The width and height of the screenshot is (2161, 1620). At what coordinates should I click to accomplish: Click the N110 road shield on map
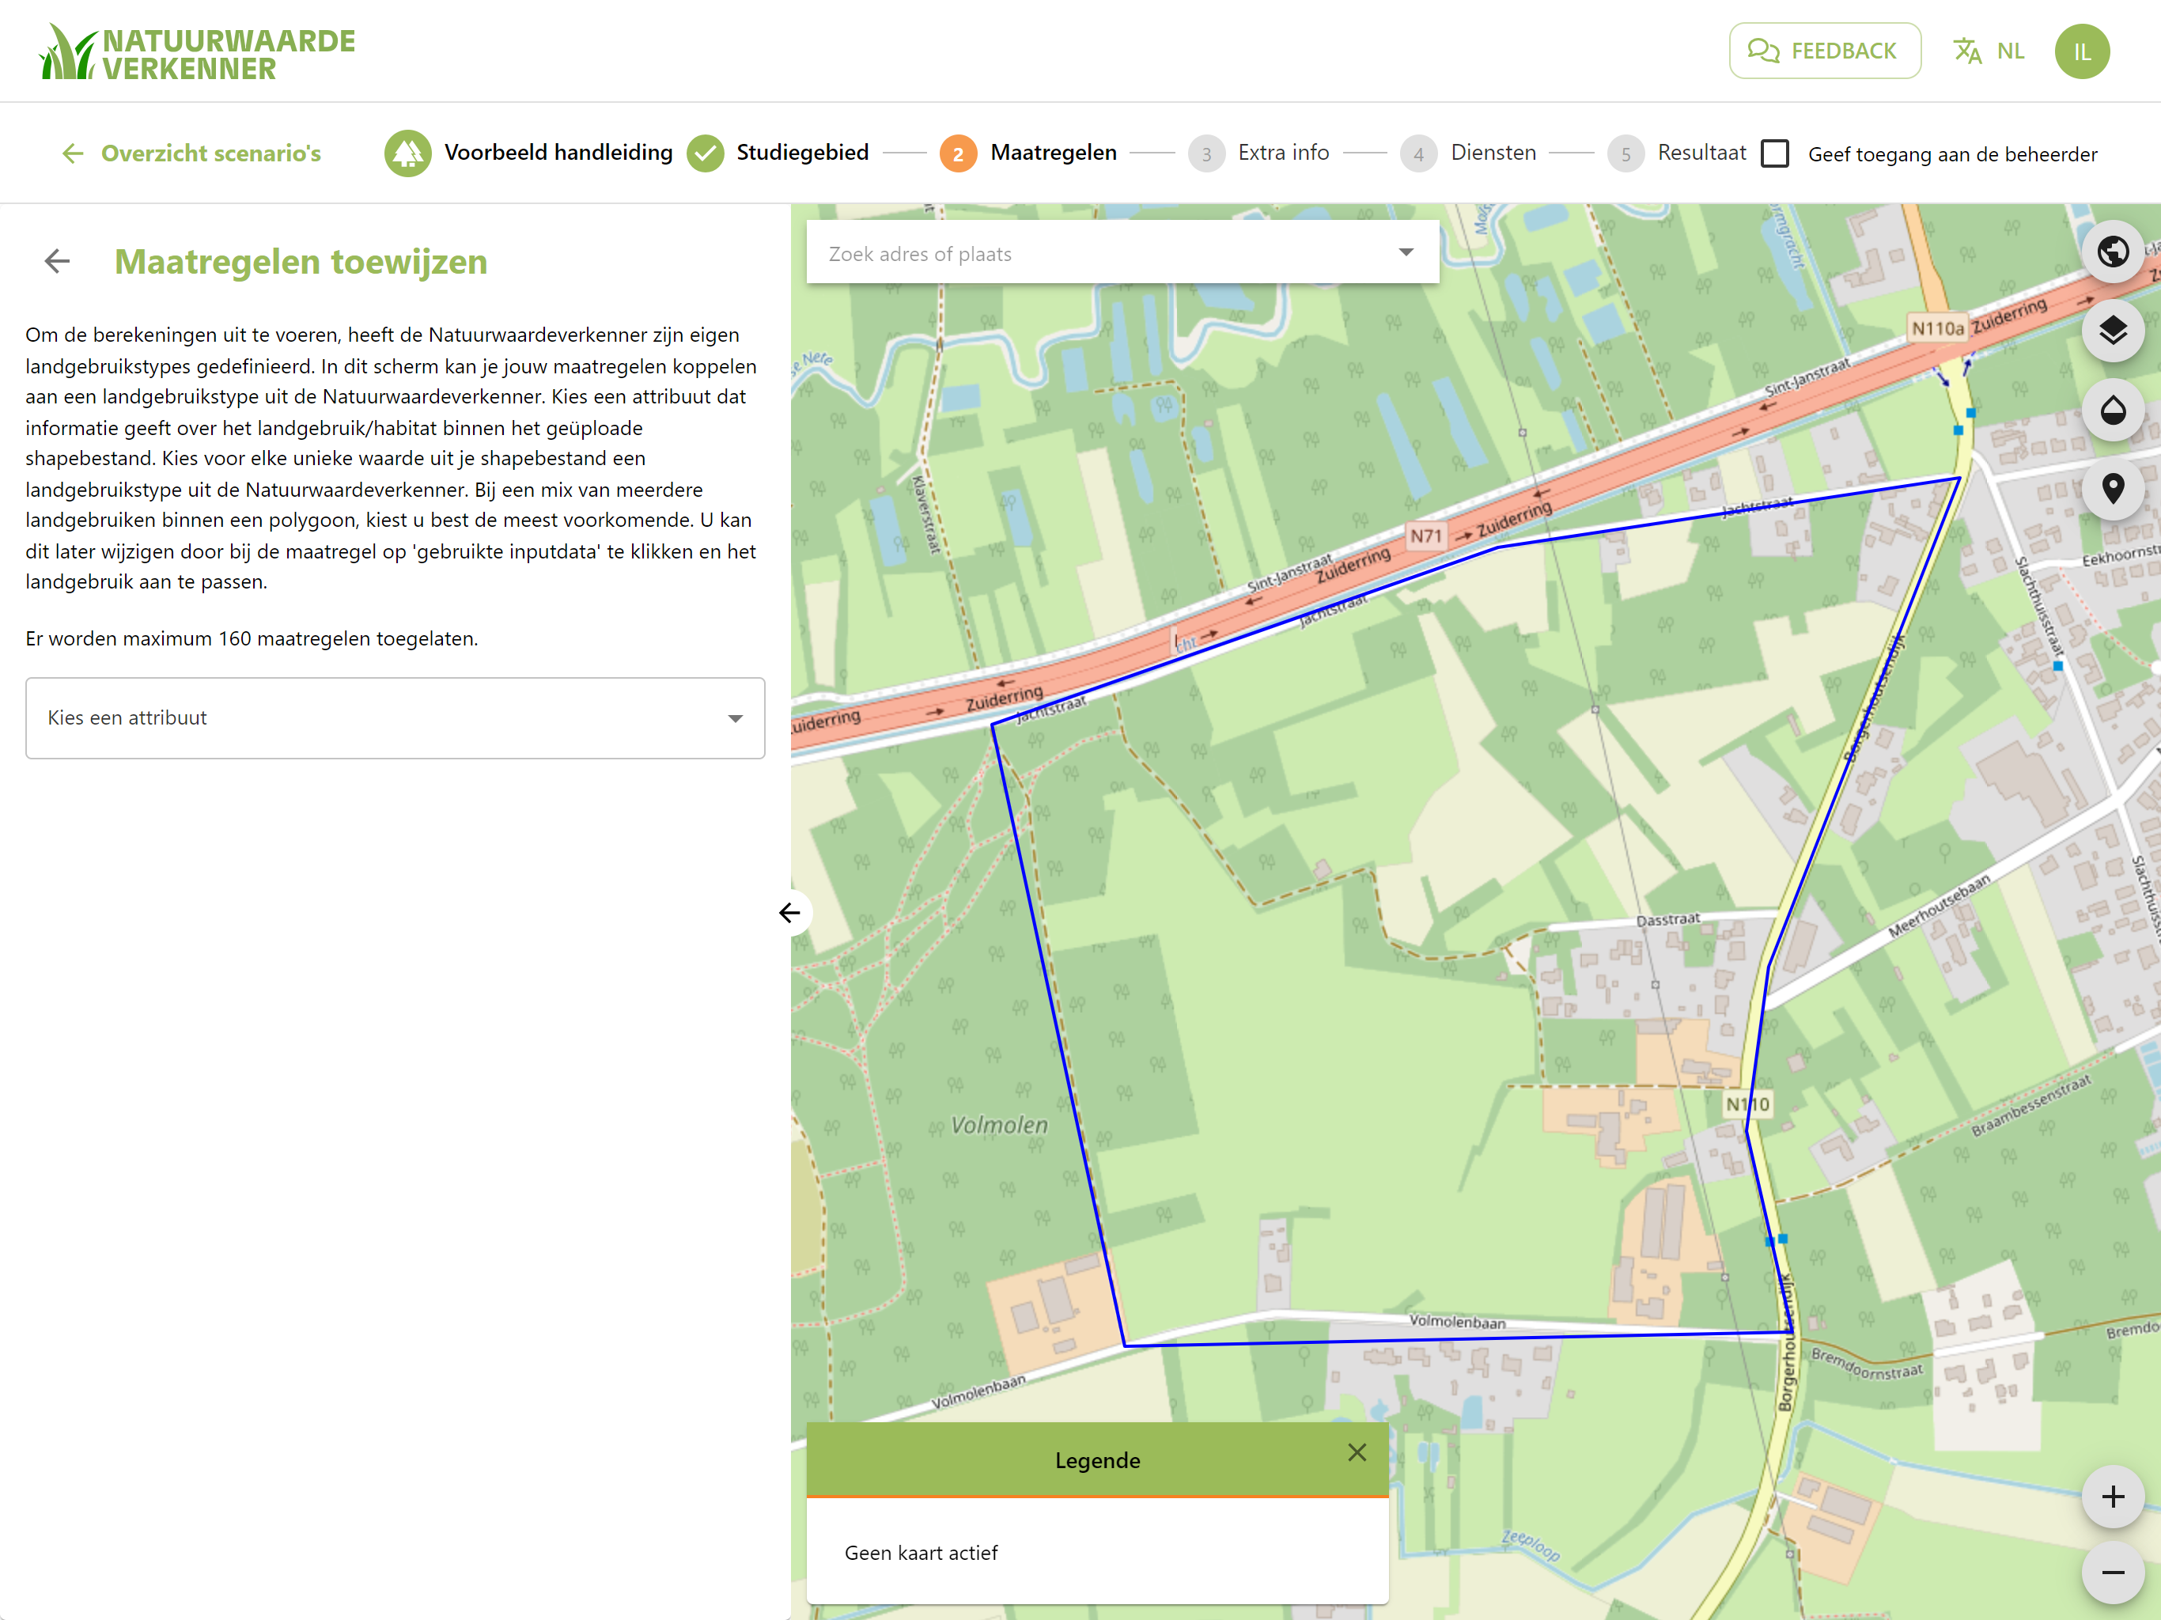(x=1748, y=1104)
